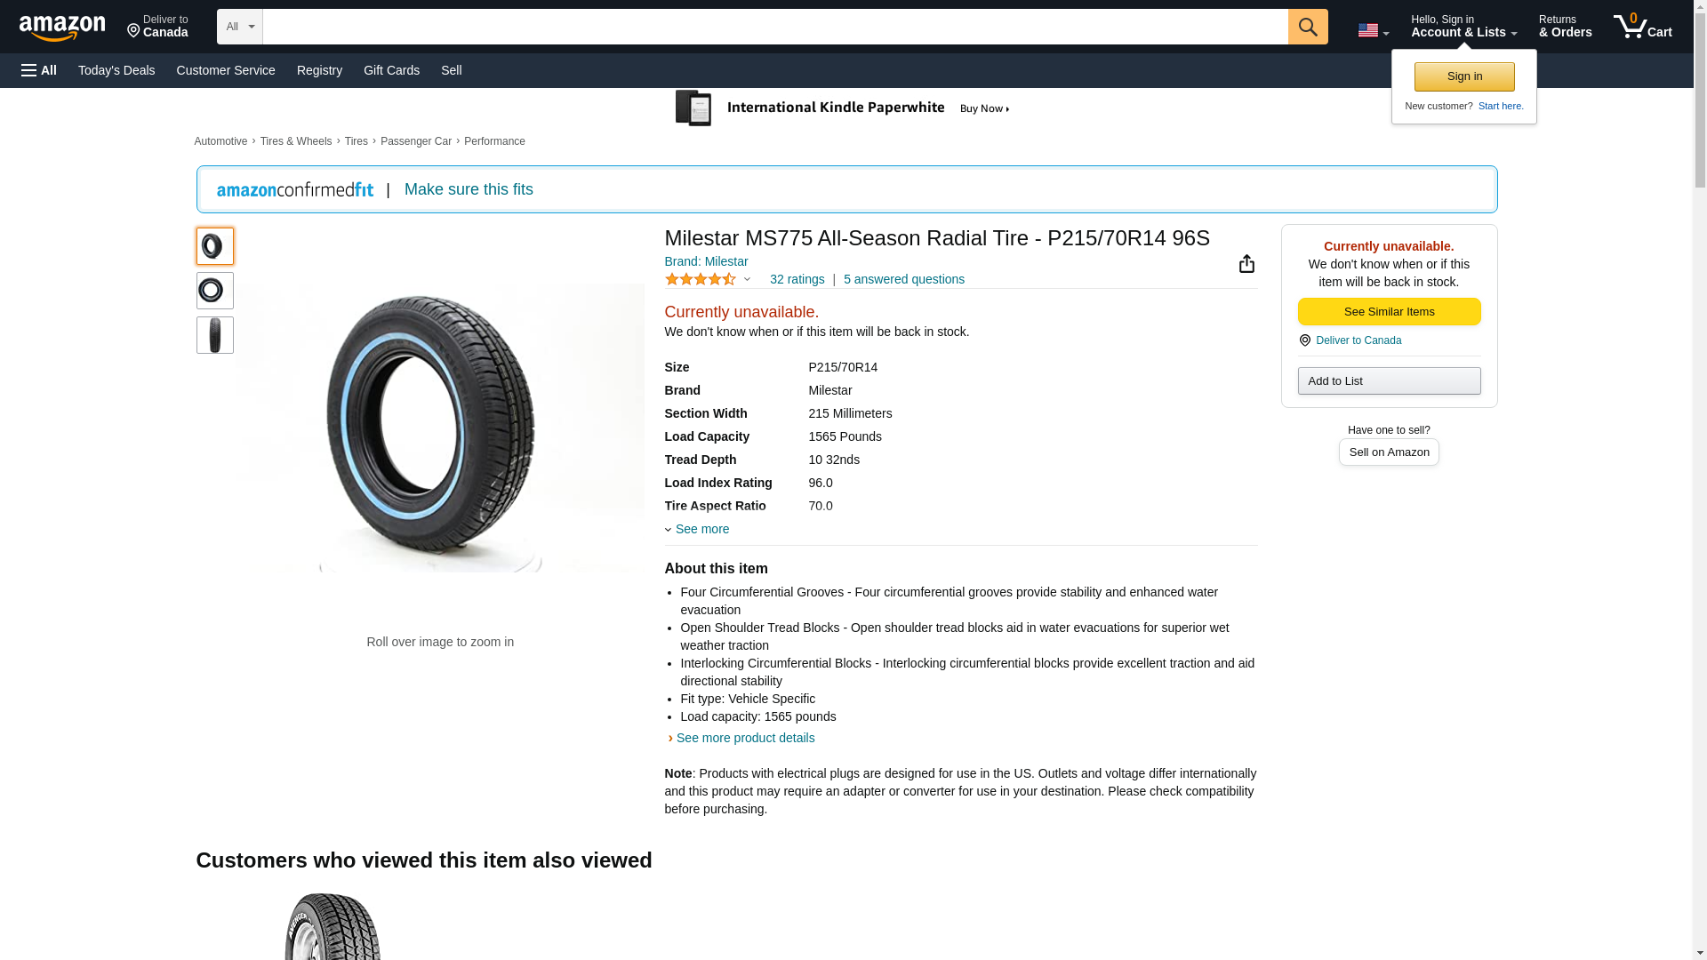Click the Amazon logo
This screenshot has height=960, width=1707.
pyautogui.click(x=62, y=28)
